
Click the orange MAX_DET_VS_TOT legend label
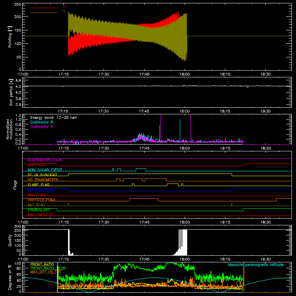[x=46, y=272]
